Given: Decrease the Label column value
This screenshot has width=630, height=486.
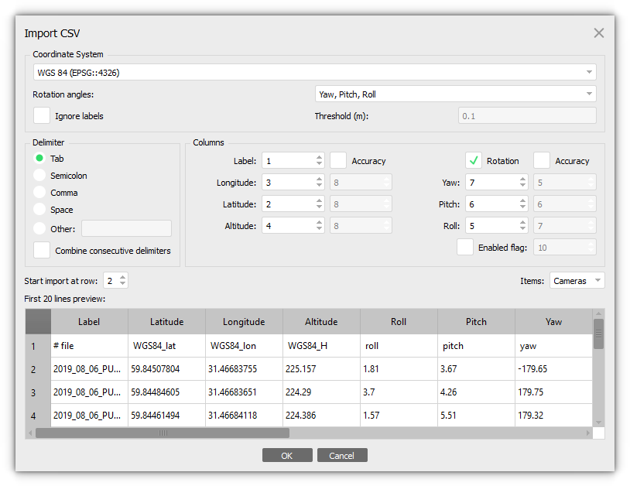Looking at the screenshot, I should (320, 164).
